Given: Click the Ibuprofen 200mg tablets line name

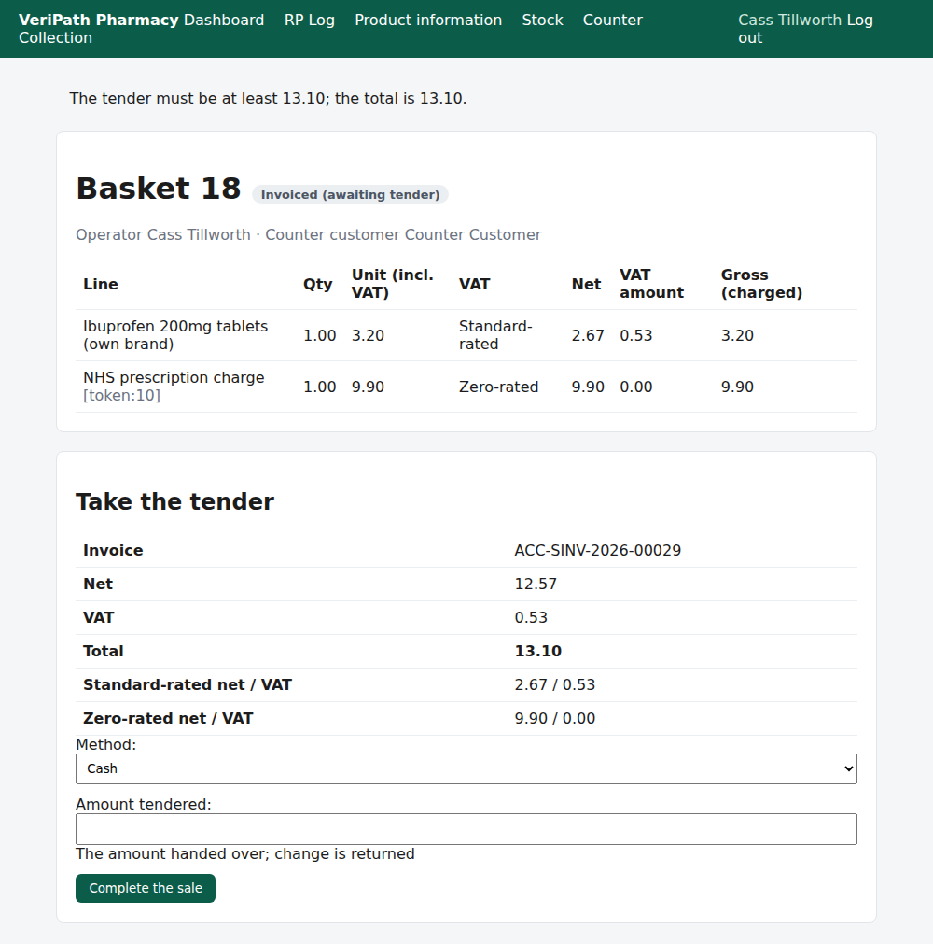Looking at the screenshot, I should (175, 335).
